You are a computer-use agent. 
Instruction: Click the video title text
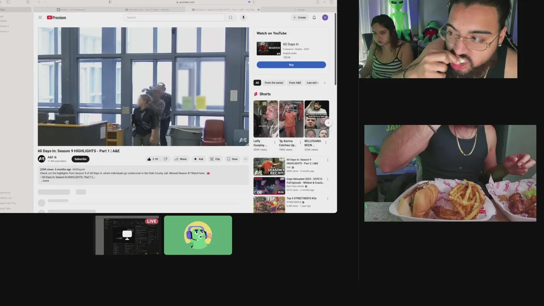[x=79, y=151]
